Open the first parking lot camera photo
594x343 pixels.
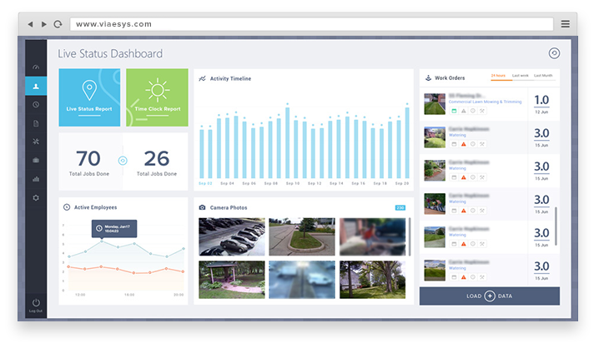click(x=231, y=236)
